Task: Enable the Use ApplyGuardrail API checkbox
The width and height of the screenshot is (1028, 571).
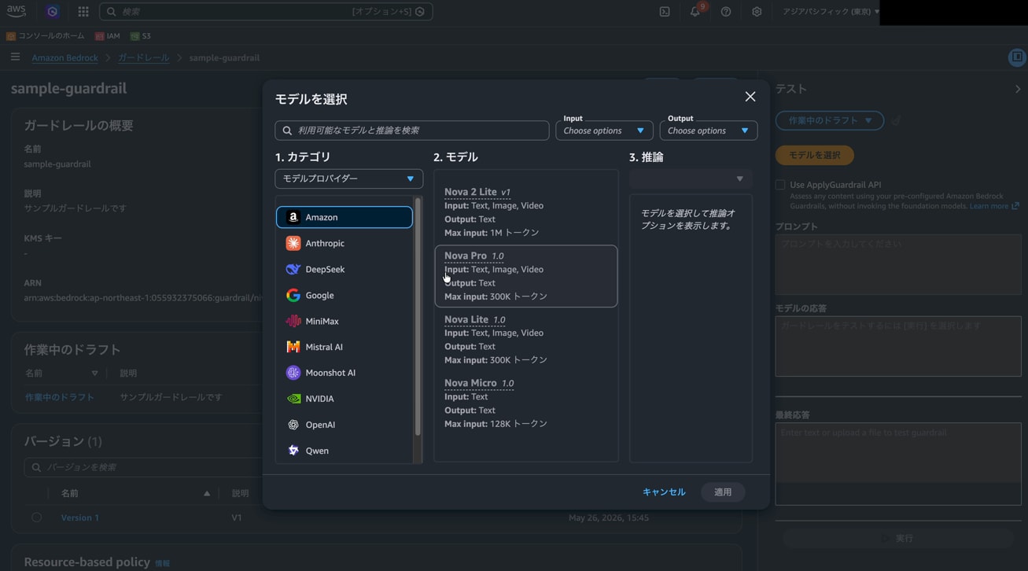Action: (x=780, y=185)
